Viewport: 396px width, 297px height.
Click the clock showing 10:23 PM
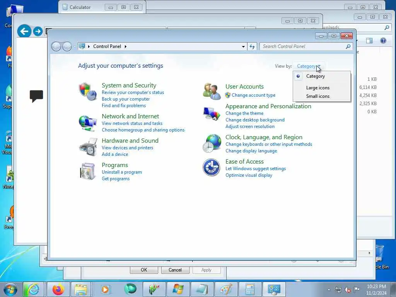tap(376, 287)
